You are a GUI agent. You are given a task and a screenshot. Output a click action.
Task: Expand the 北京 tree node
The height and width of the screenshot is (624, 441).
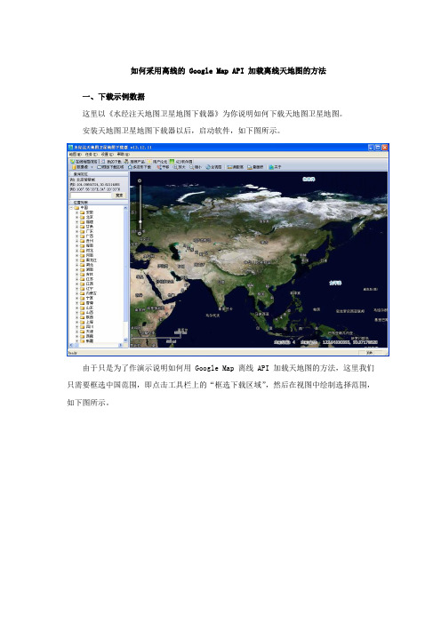point(76,217)
